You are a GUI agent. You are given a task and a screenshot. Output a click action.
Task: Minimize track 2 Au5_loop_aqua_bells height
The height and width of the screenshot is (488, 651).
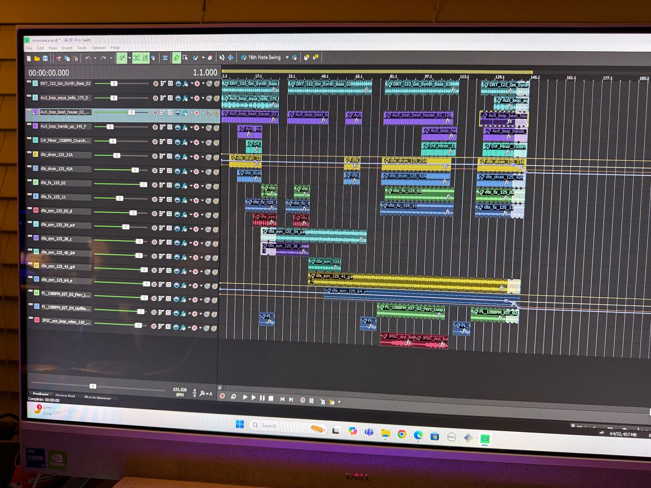(29, 96)
